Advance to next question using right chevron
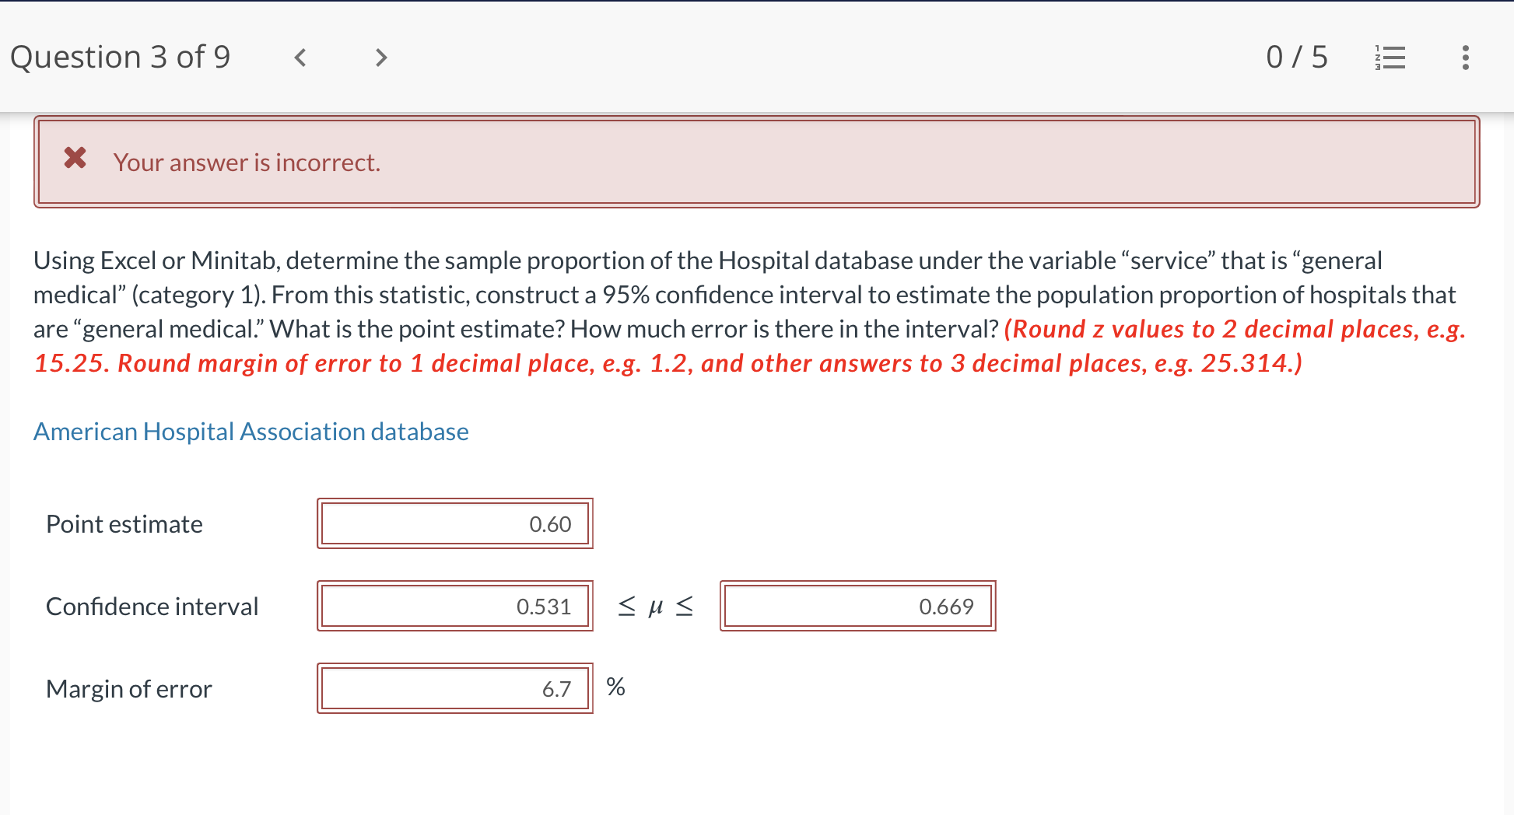 point(380,57)
